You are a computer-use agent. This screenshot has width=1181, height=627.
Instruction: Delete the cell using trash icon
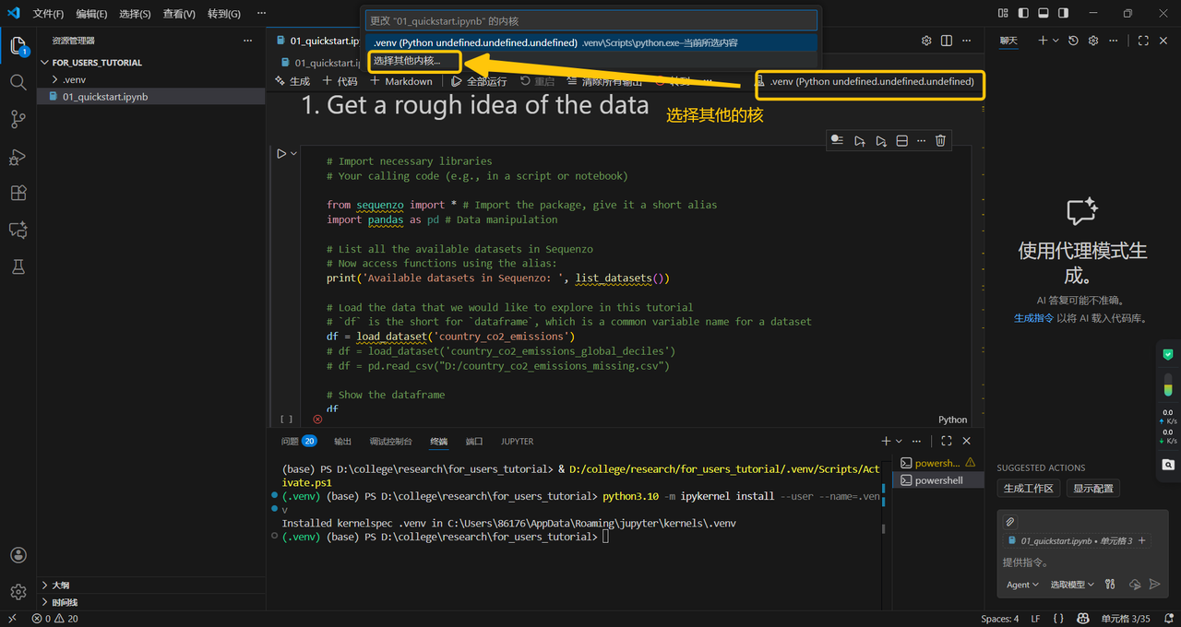[x=940, y=141]
